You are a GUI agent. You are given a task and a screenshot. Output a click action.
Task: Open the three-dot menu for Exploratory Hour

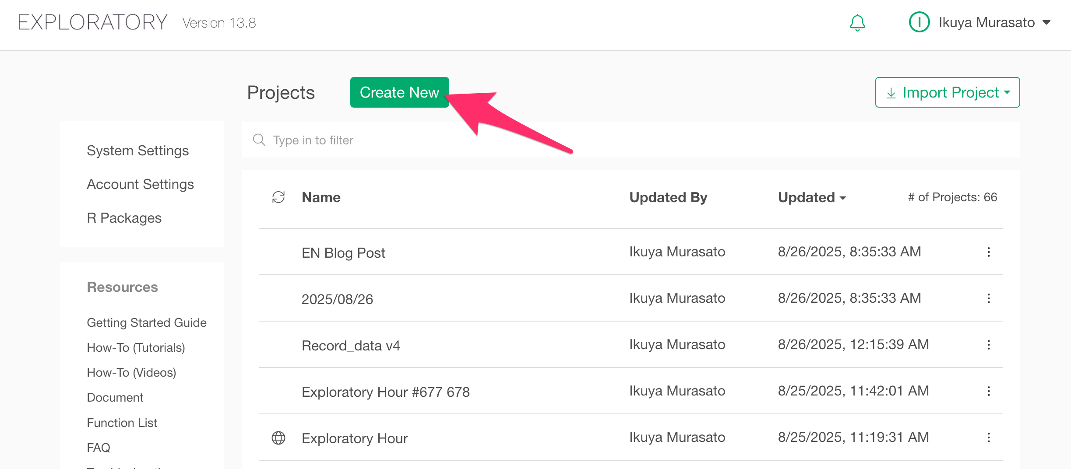point(989,437)
